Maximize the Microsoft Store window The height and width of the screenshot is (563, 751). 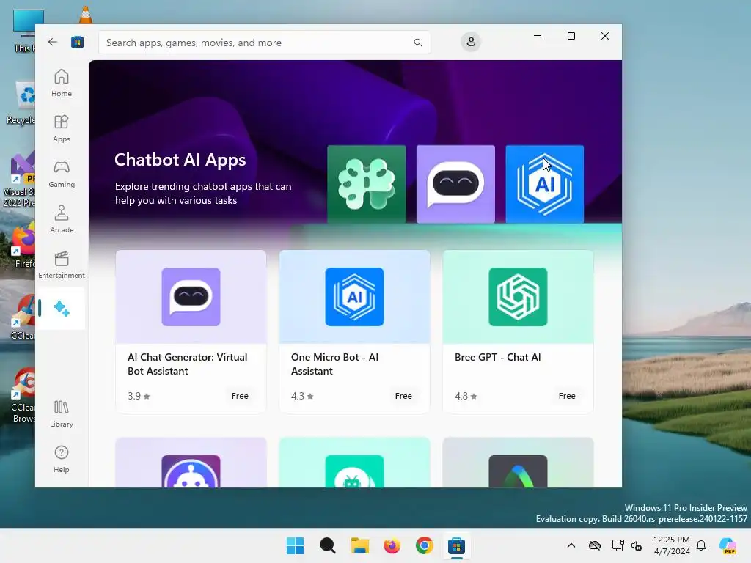(571, 36)
